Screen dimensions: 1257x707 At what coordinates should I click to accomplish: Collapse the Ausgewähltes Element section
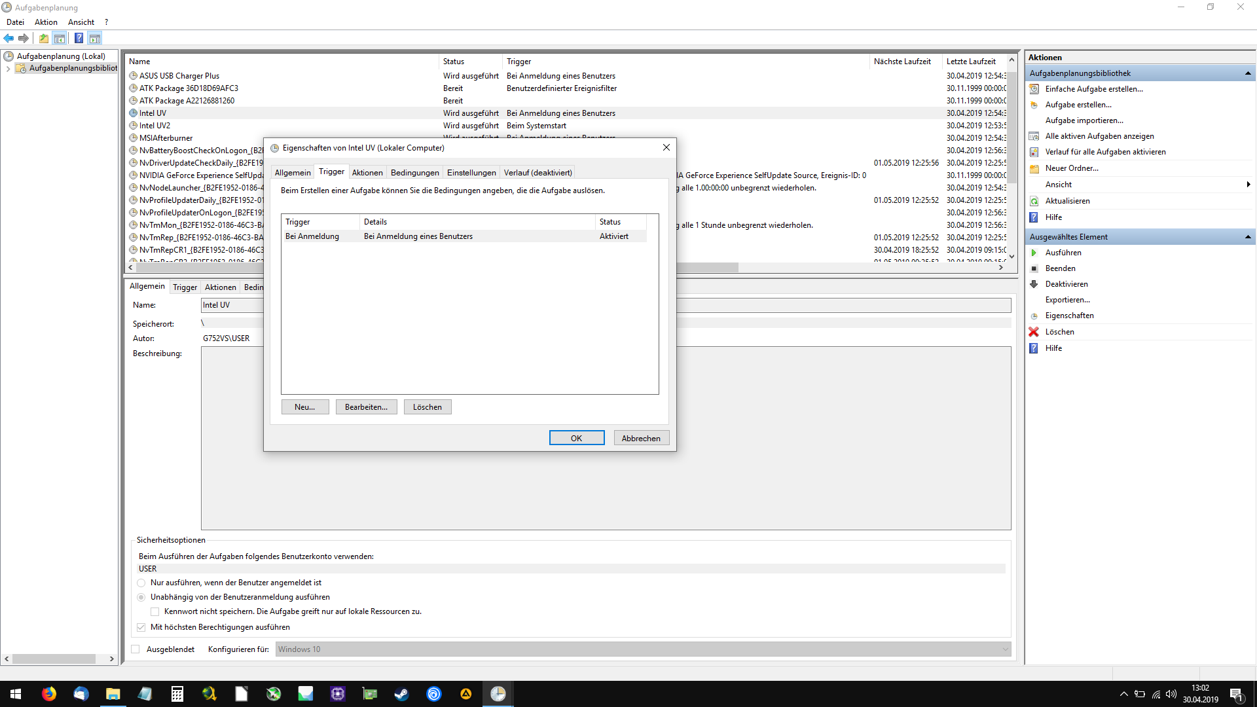click(x=1247, y=237)
